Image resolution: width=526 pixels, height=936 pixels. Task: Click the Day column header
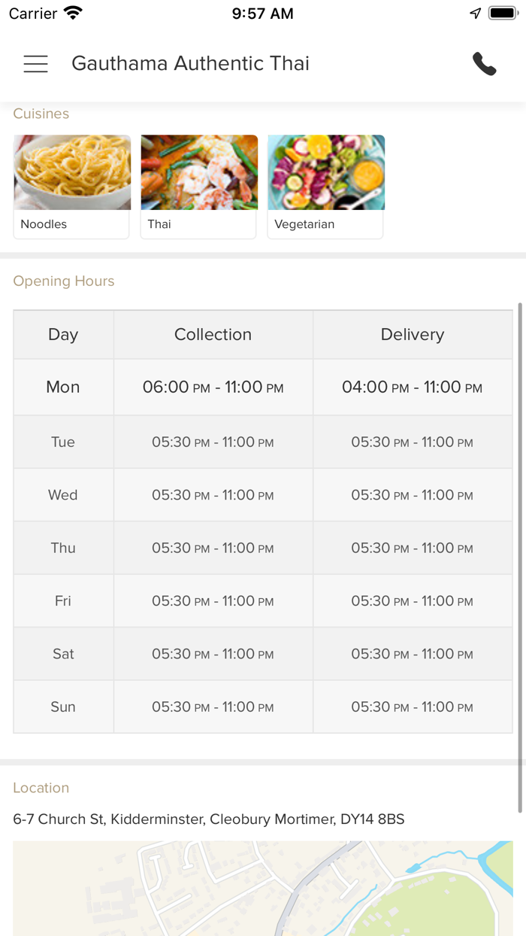pyautogui.click(x=63, y=335)
